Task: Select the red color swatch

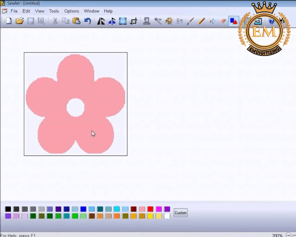Action: pyautogui.click(x=150, y=209)
